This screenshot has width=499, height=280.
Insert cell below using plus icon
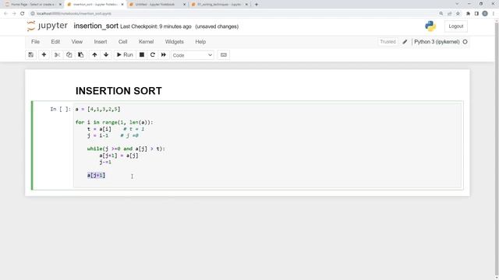(x=44, y=55)
